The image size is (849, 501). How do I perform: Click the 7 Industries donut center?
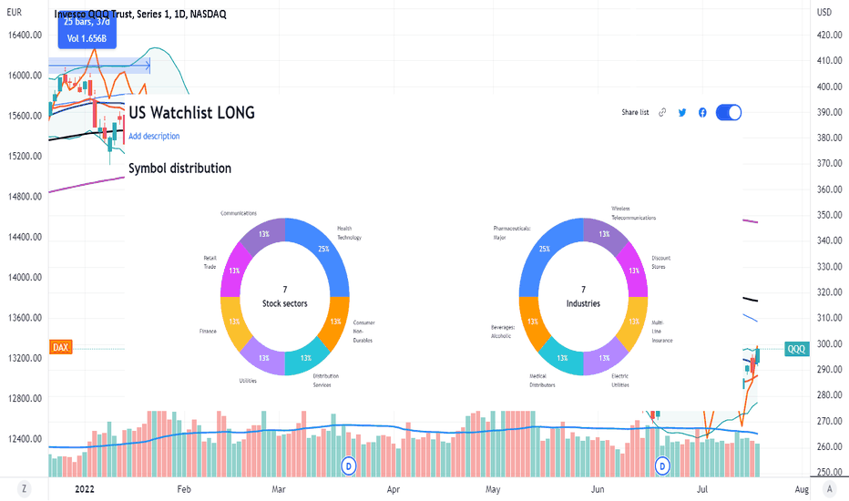pos(583,297)
